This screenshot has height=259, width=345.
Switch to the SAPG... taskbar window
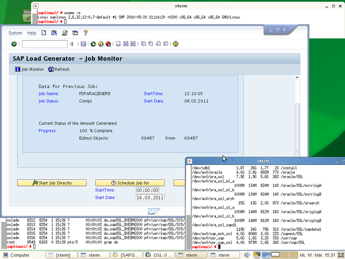point(126,255)
